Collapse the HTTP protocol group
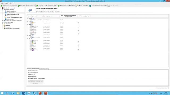This screenshot has width=170, height=95. tap(28, 36)
